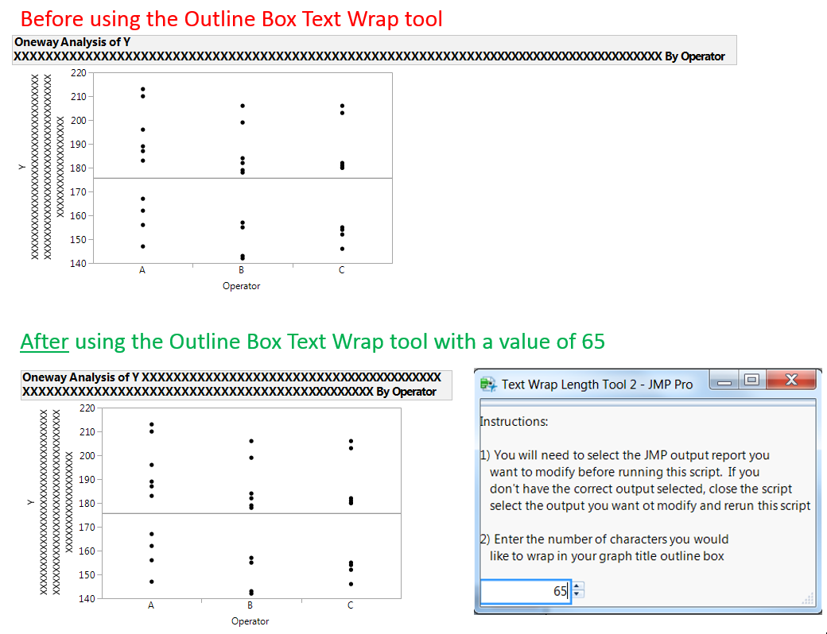
Task: Click the Operator axis label on bottom chart
Action: [250, 620]
